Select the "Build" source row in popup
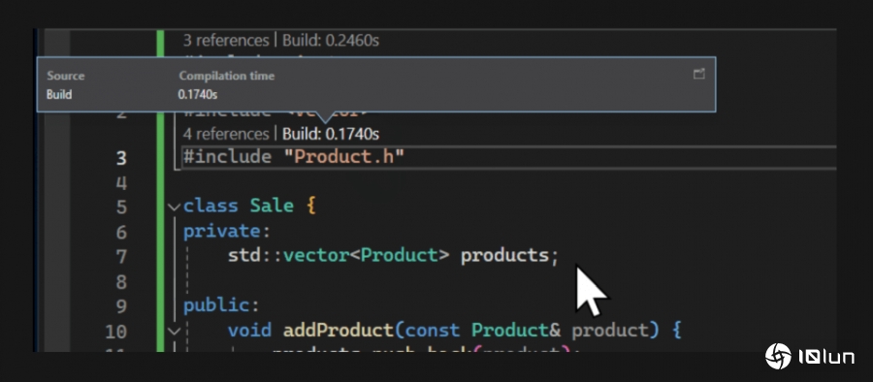Viewport: 873px width, 382px height. click(59, 95)
